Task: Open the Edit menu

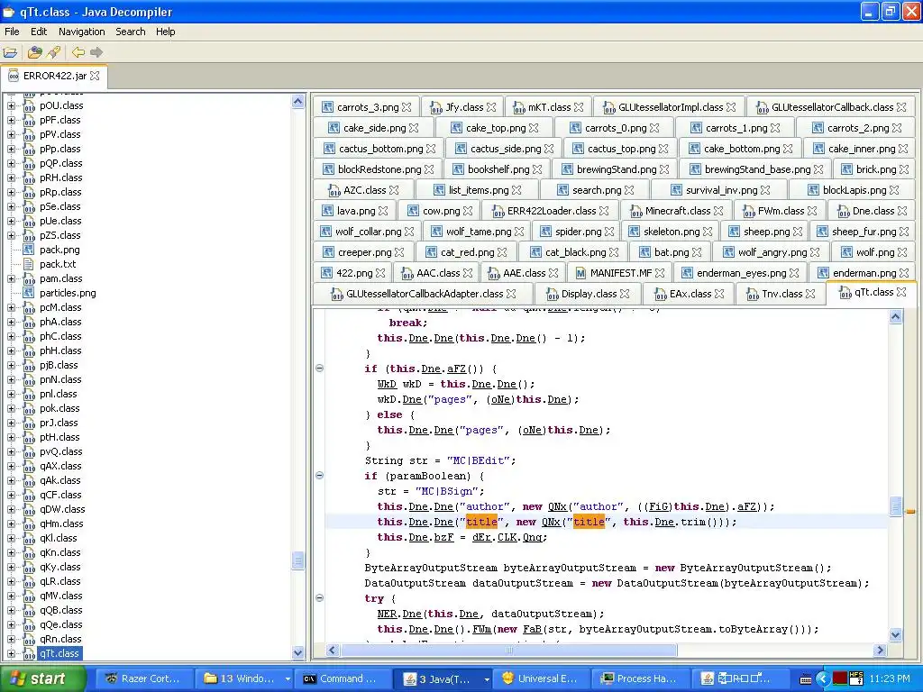Action: pos(39,32)
